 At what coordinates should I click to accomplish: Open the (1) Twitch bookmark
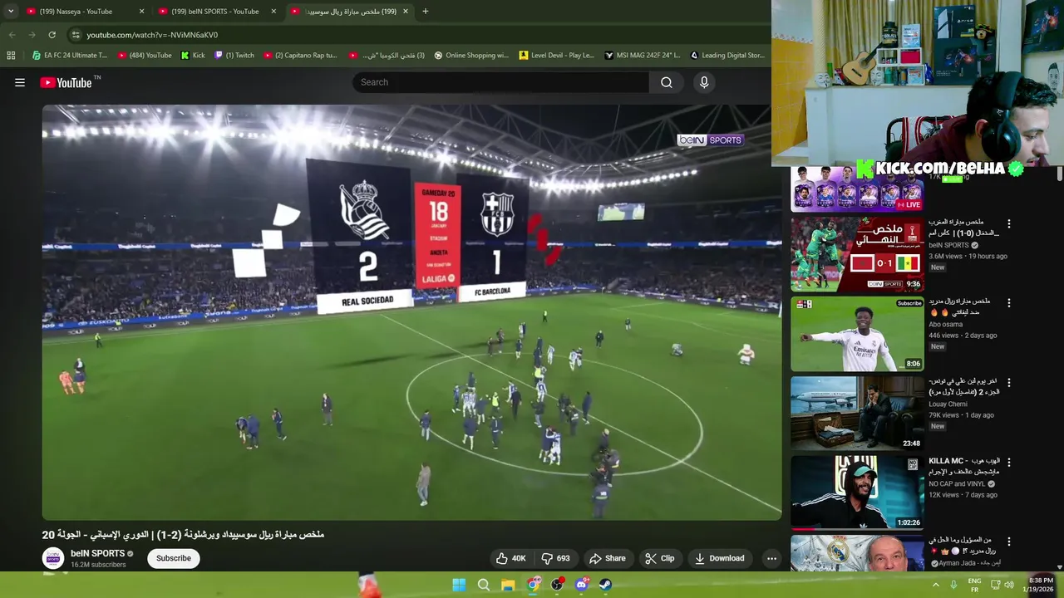click(x=234, y=56)
